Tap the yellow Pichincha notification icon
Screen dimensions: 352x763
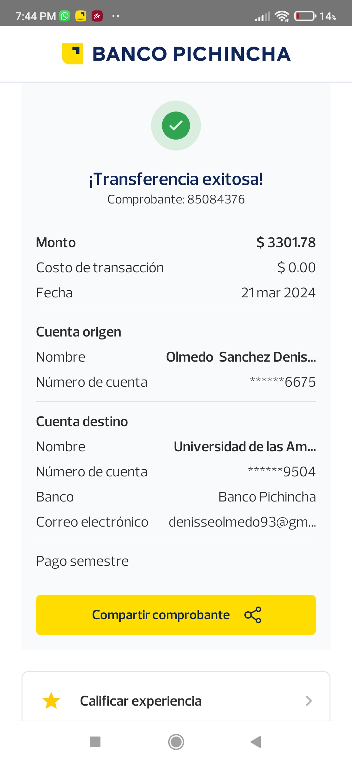pos(81,16)
